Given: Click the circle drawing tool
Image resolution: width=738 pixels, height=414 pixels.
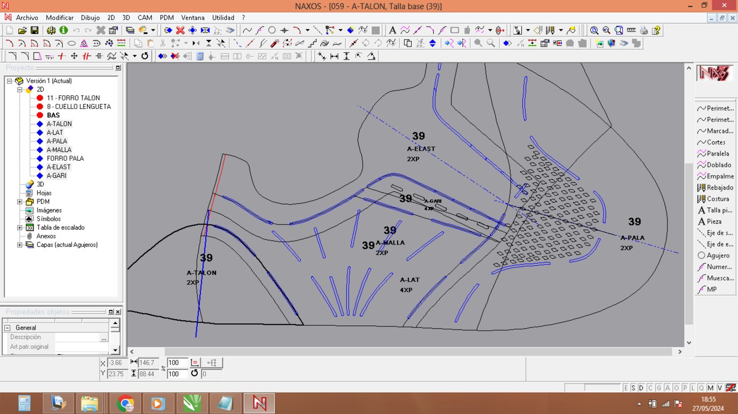Looking at the screenshot, I should point(272,30).
